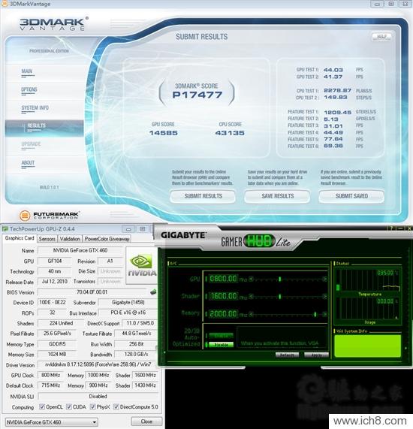Minimize the 3DMark Vantage window
The width and height of the screenshot is (413, 429).
point(377,4)
